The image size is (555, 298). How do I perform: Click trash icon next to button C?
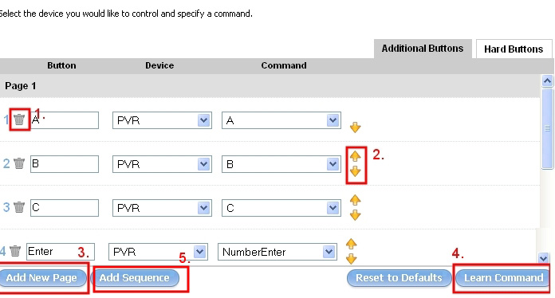click(x=19, y=207)
